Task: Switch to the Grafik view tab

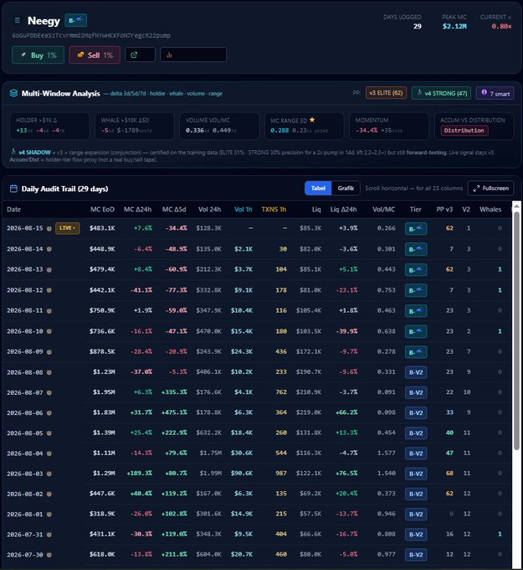Action: pos(346,188)
